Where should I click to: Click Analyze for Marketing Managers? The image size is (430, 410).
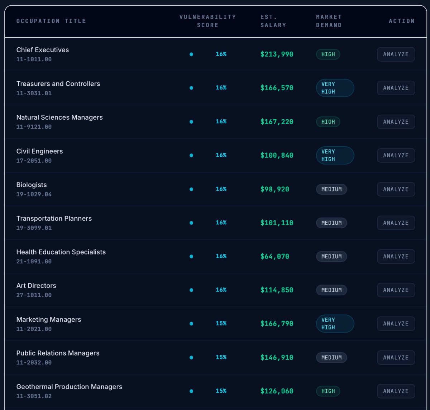(x=396, y=324)
